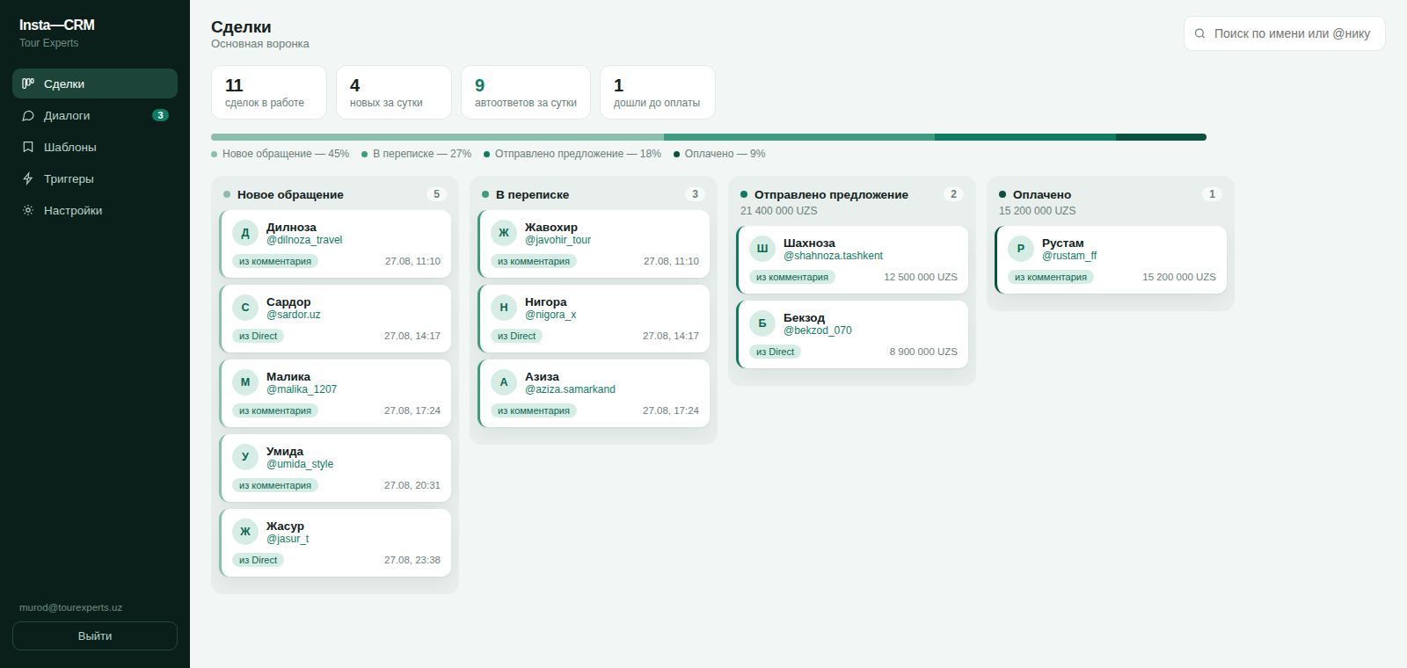Click the chat bubble icon for Диалоги
Viewport: 1407px width, 668px height.
coord(28,115)
